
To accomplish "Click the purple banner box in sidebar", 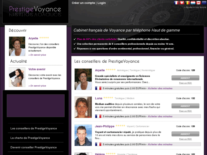I will (36, 106).
